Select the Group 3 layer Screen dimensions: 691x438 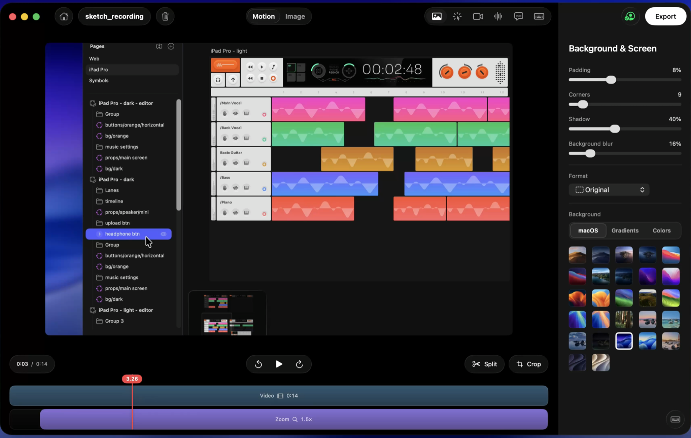click(x=114, y=321)
